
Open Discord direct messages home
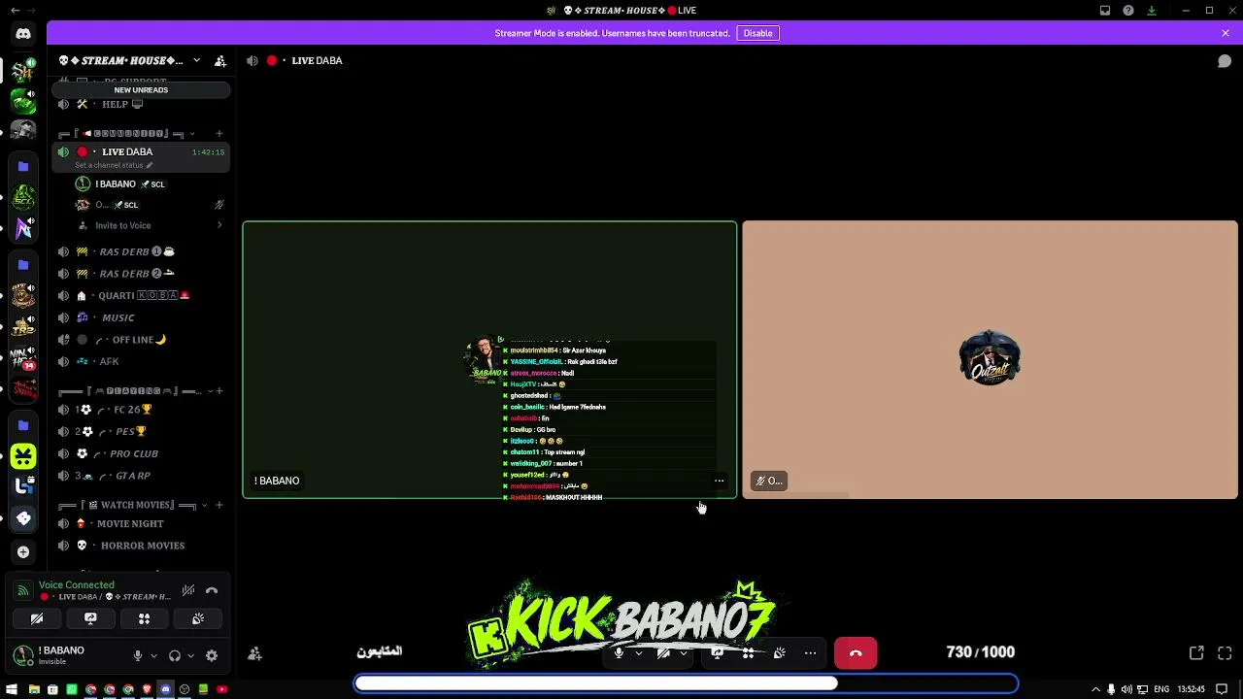click(x=23, y=33)
